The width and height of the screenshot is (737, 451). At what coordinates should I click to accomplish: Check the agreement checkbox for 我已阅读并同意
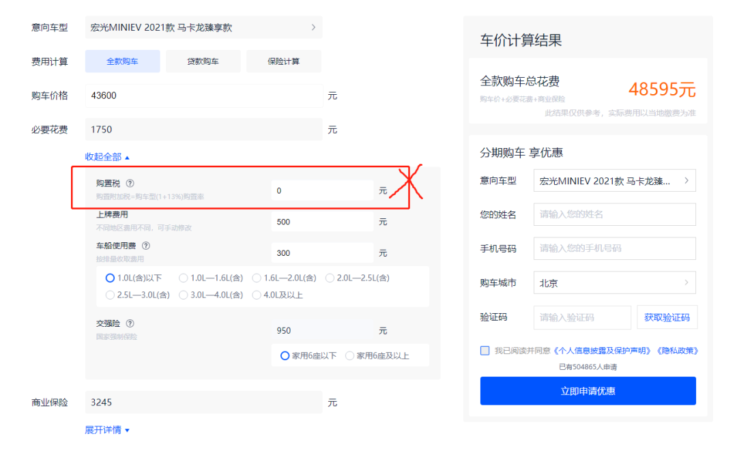pos(485,351)
